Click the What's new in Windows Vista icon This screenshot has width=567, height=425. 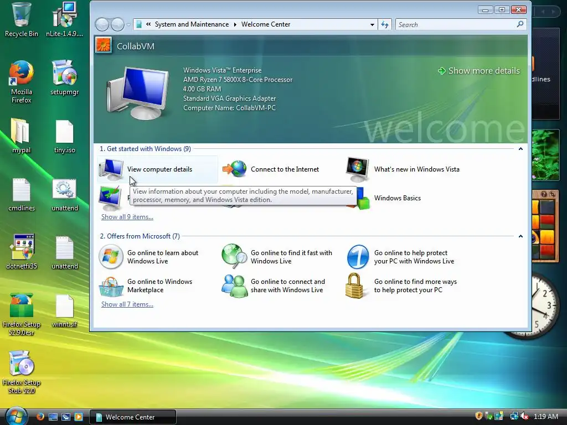click(357, 169)
